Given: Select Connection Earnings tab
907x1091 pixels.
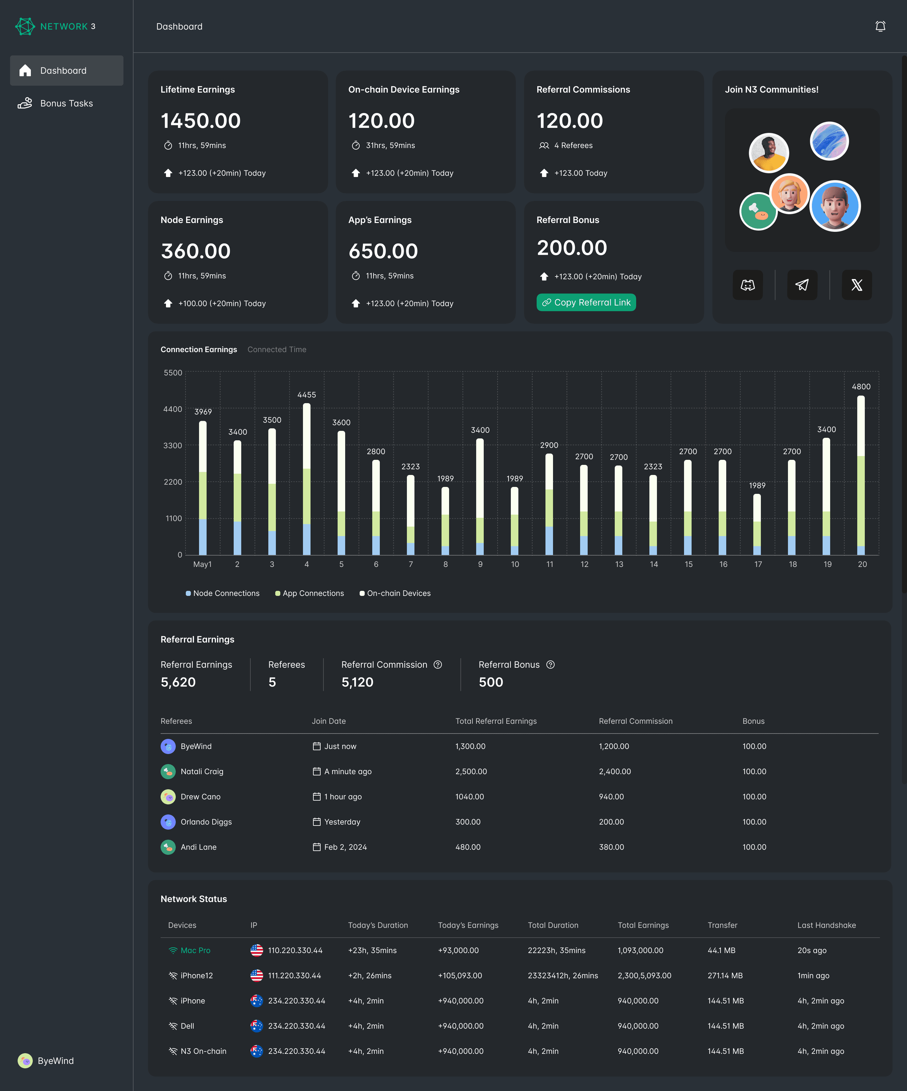Looking at the screenshot, I should (198, 350).
